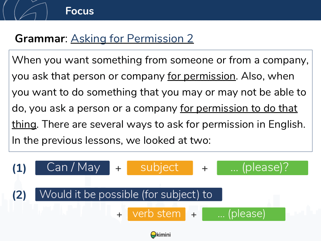Click the underlined for permission phrase
The width and height of the screenshot is (321, 241).
(201, 76)
